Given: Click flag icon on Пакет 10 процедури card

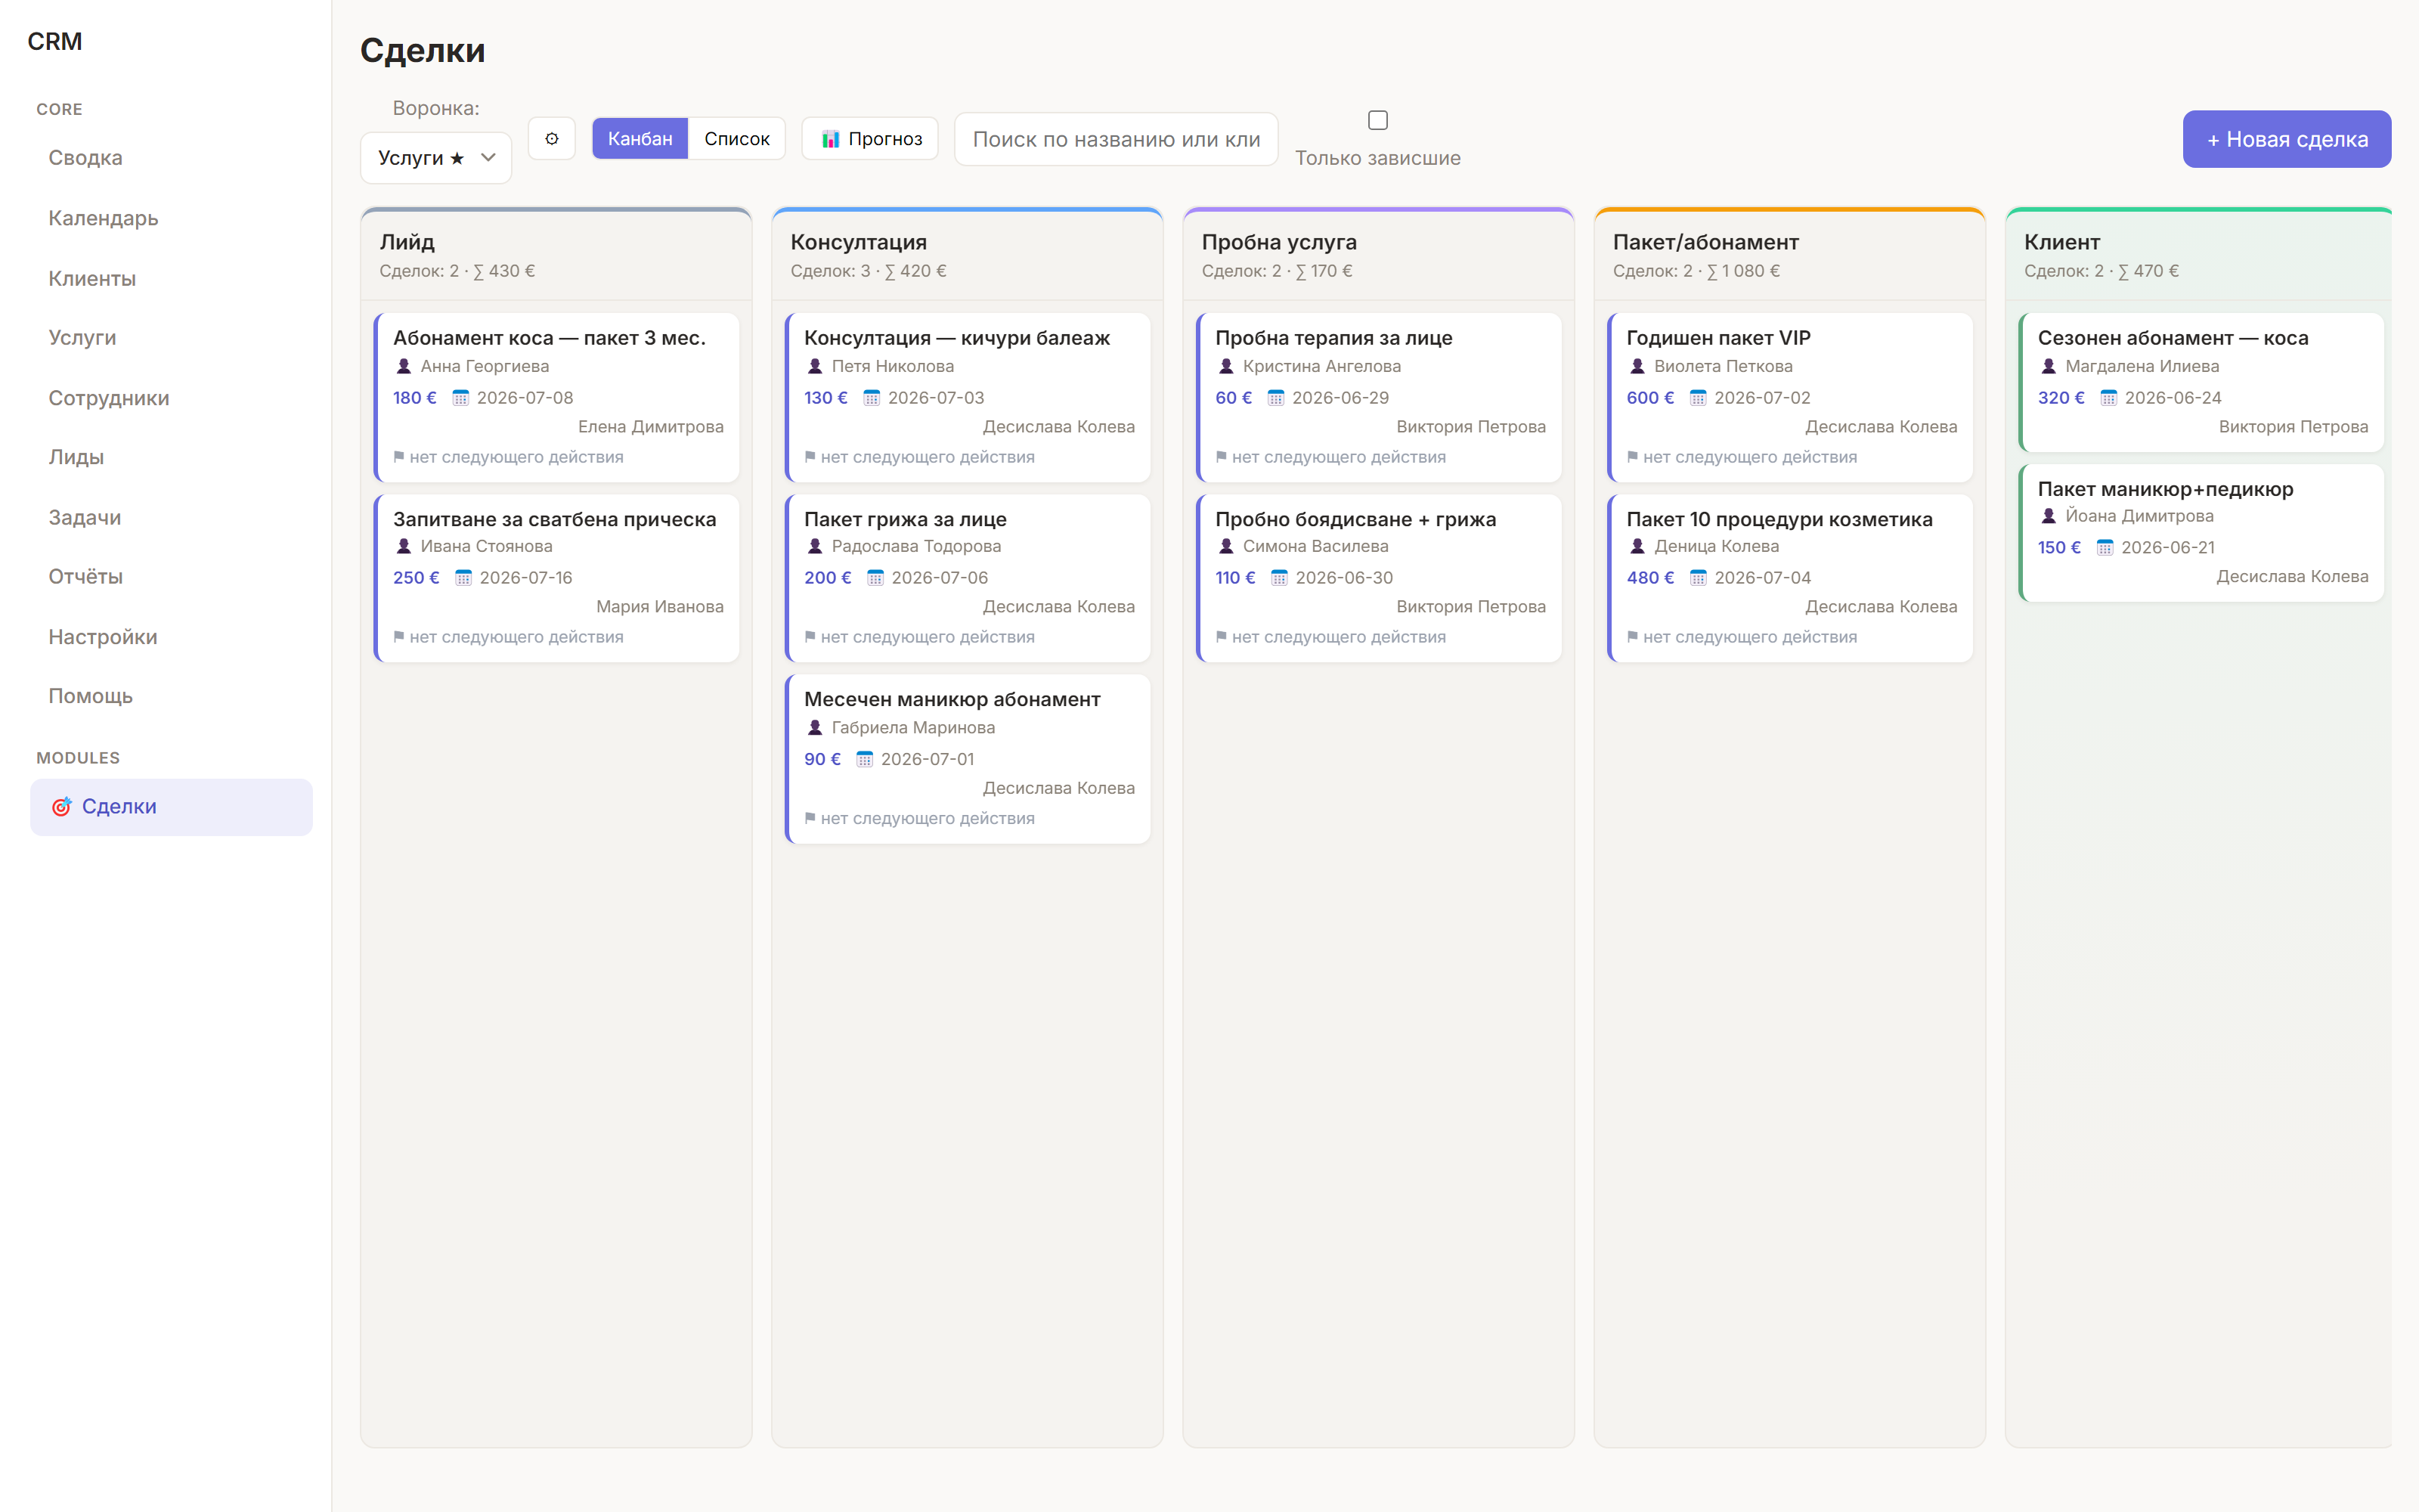Looking at the screenshot, I should (1632, 637).
